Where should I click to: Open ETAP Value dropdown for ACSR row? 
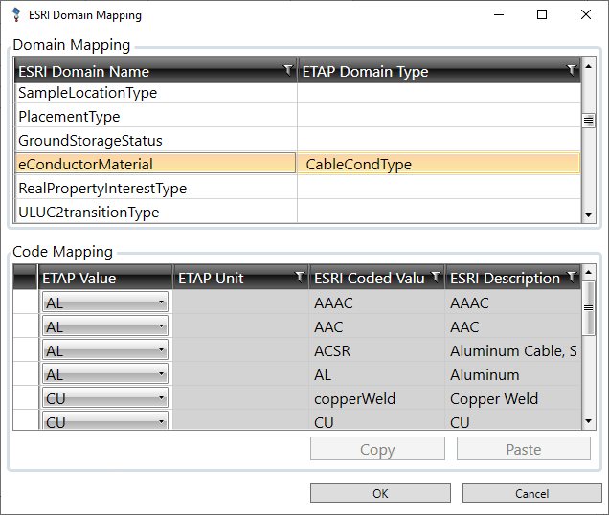pyautogui.click(x=105, y=350)
